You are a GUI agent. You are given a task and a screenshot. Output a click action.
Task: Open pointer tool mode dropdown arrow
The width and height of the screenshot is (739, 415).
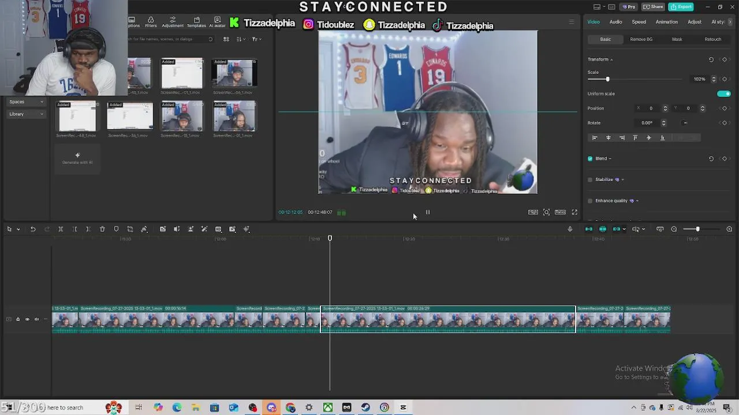click(18, 229)
